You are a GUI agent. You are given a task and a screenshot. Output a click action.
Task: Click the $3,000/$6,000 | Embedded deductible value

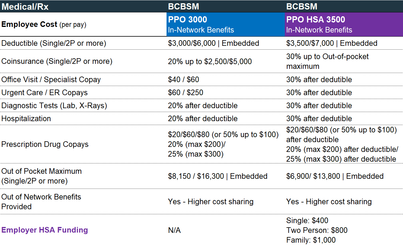[x=213, y=43]
